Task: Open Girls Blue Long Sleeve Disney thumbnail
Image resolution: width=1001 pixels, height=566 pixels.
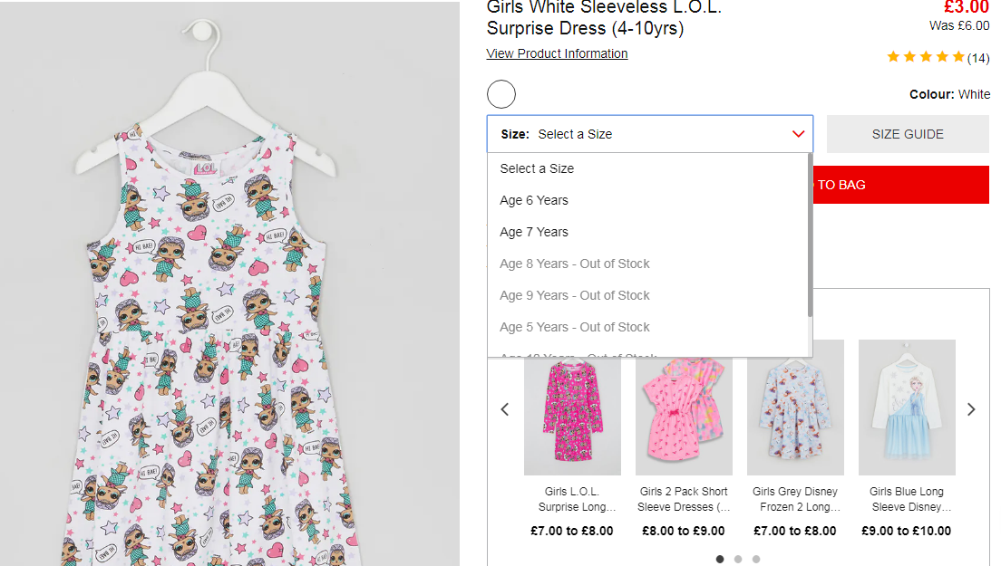Action: point(907,408)
